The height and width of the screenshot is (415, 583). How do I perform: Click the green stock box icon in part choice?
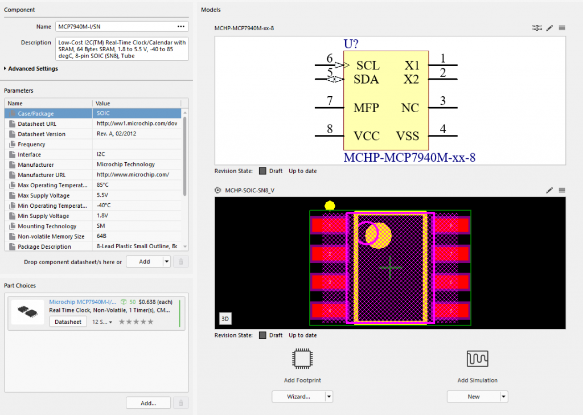[124, 302]
